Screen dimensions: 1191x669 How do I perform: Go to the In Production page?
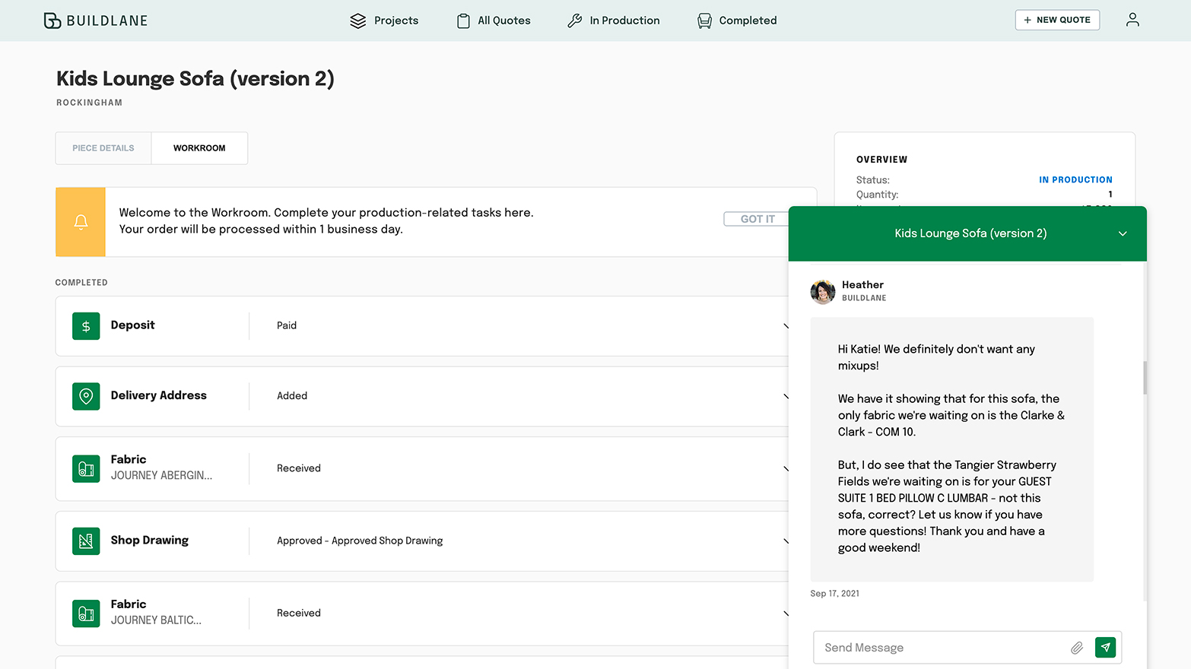(x=614, y=21)
